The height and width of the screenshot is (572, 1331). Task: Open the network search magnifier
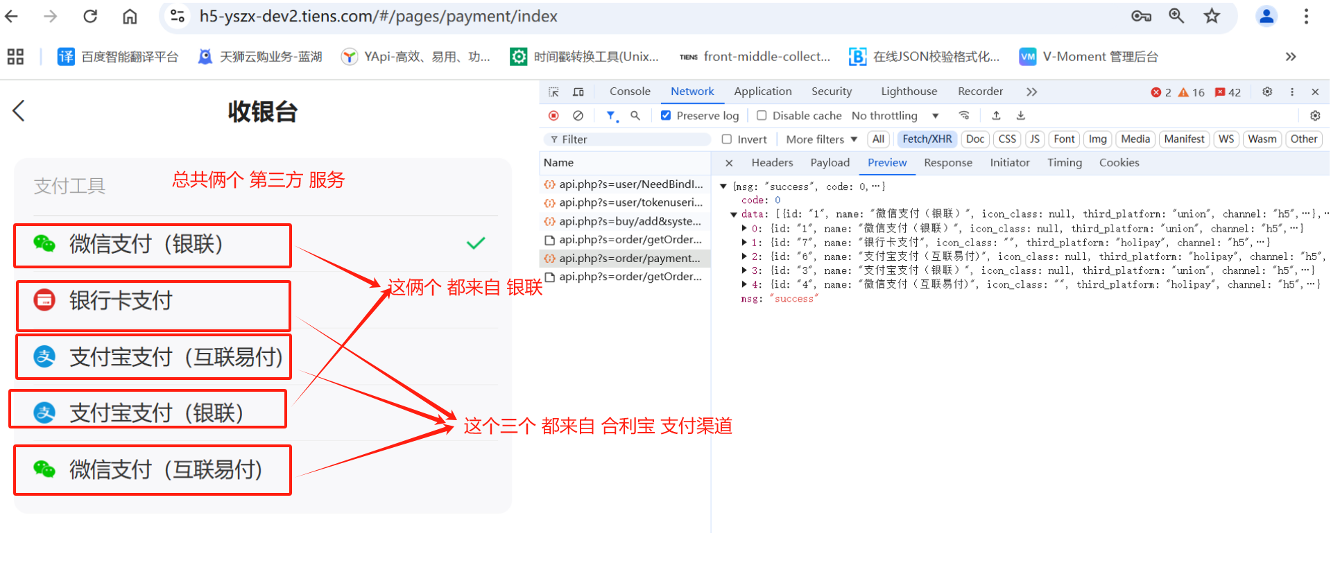(635, 116)
